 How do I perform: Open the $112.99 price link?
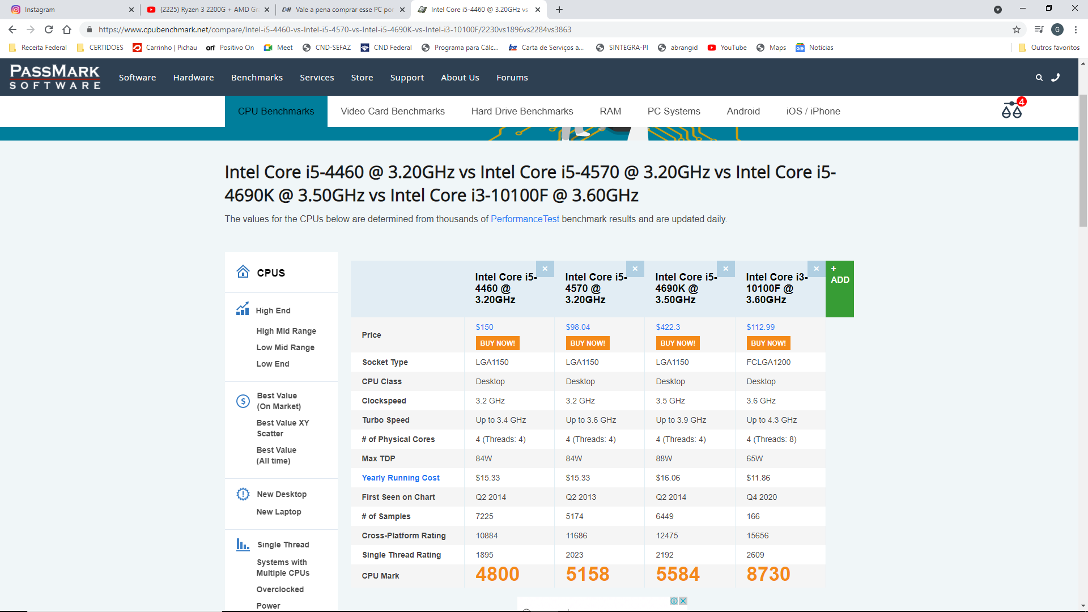pos(760,327)
